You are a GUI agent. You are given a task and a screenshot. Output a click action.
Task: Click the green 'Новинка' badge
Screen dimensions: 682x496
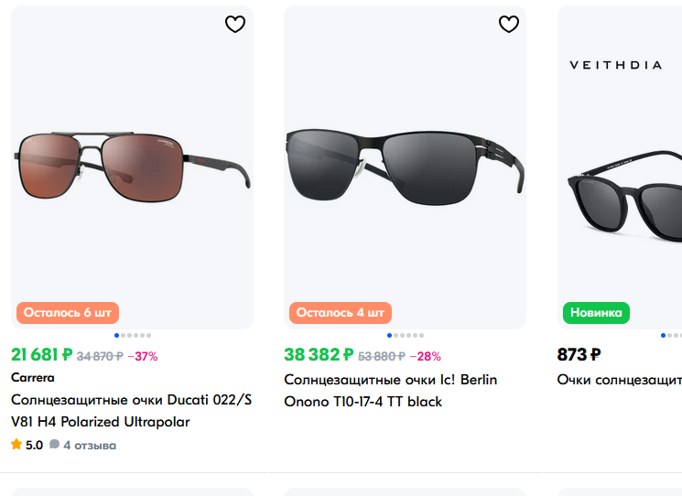(x=596, y=312)
